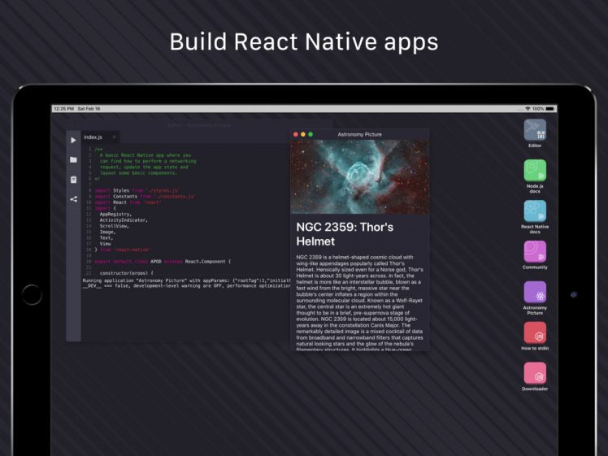
Task: Open the file browser folder icon
Action: pos(73,159)
